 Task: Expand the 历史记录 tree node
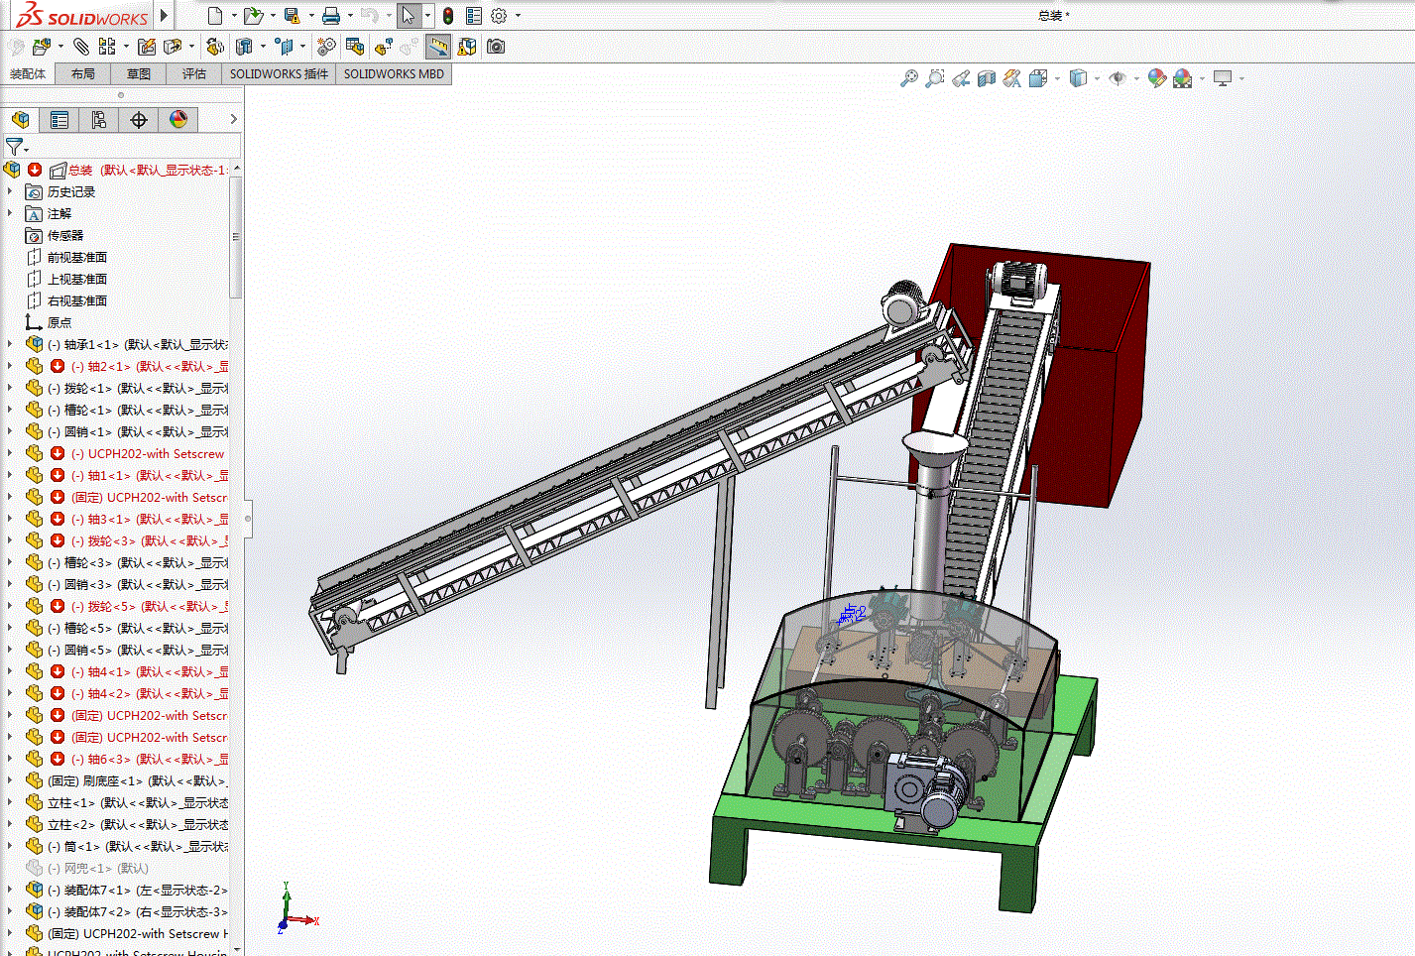[10, 191]
